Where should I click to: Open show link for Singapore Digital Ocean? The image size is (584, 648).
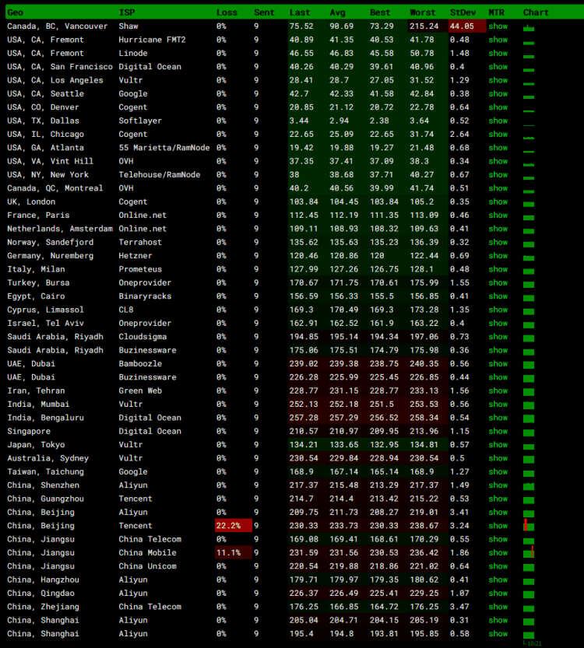498,432
